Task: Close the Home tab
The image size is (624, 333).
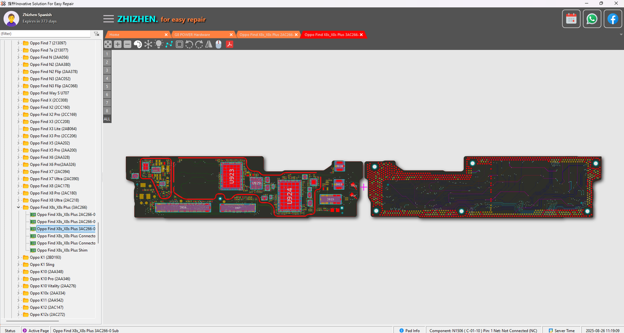Action: (x=166, y=35)
